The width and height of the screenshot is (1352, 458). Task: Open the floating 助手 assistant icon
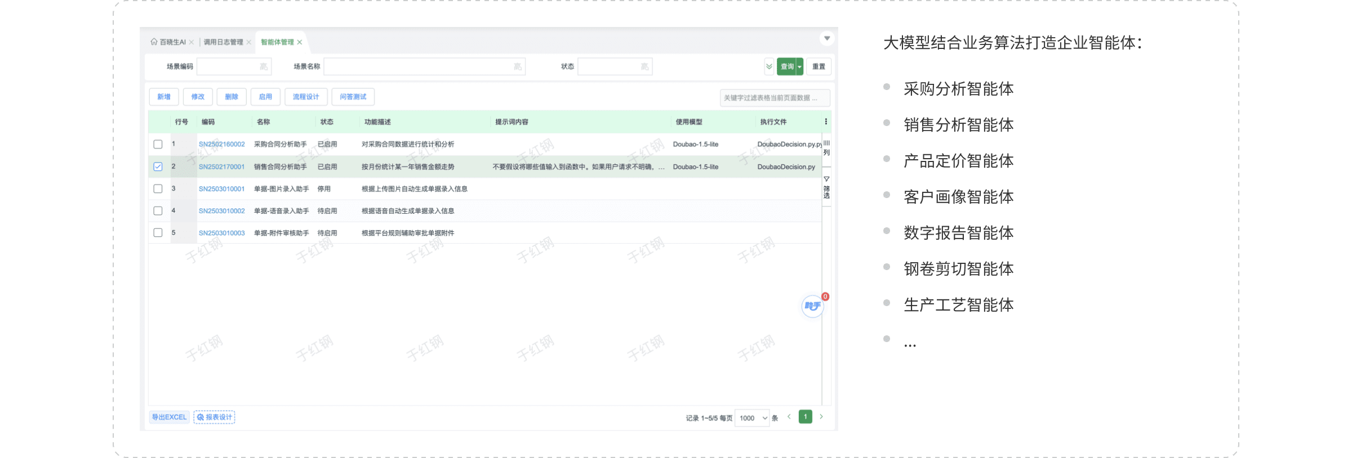(812, 306)
